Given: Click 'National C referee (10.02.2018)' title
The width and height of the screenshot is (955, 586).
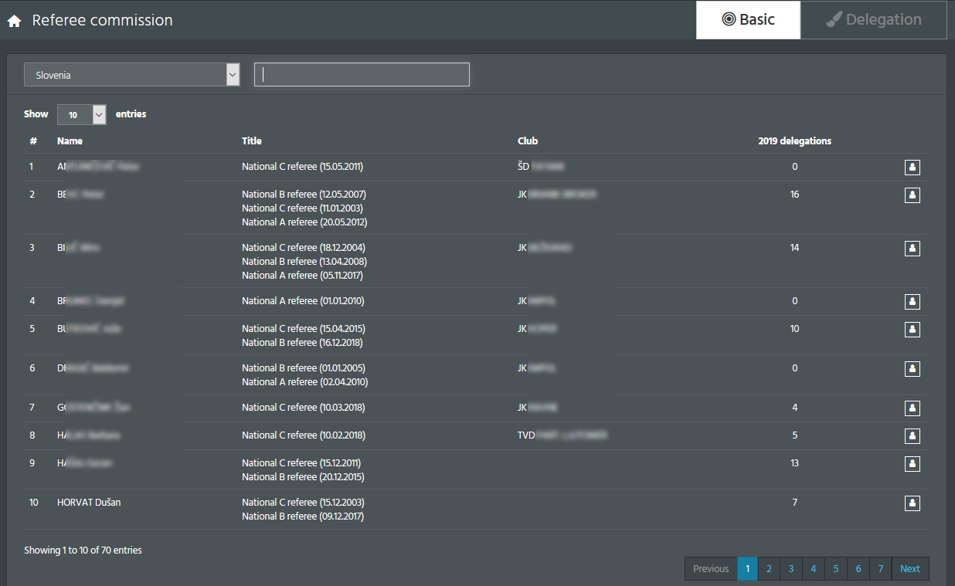Looking at the screenshot, I should [304, 435].
